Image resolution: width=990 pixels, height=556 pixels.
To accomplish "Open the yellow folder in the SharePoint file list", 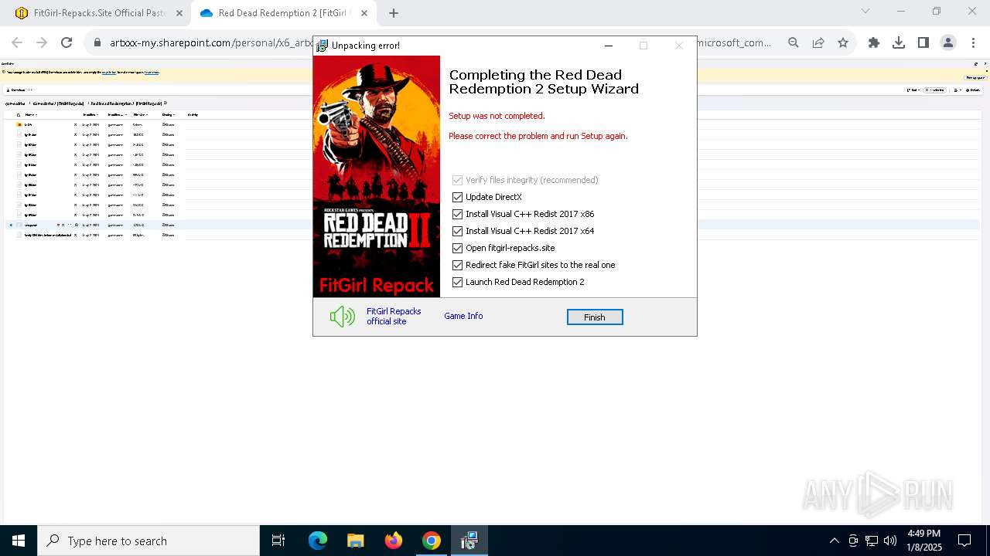I will pyautogui.click(x=19, y=124).
